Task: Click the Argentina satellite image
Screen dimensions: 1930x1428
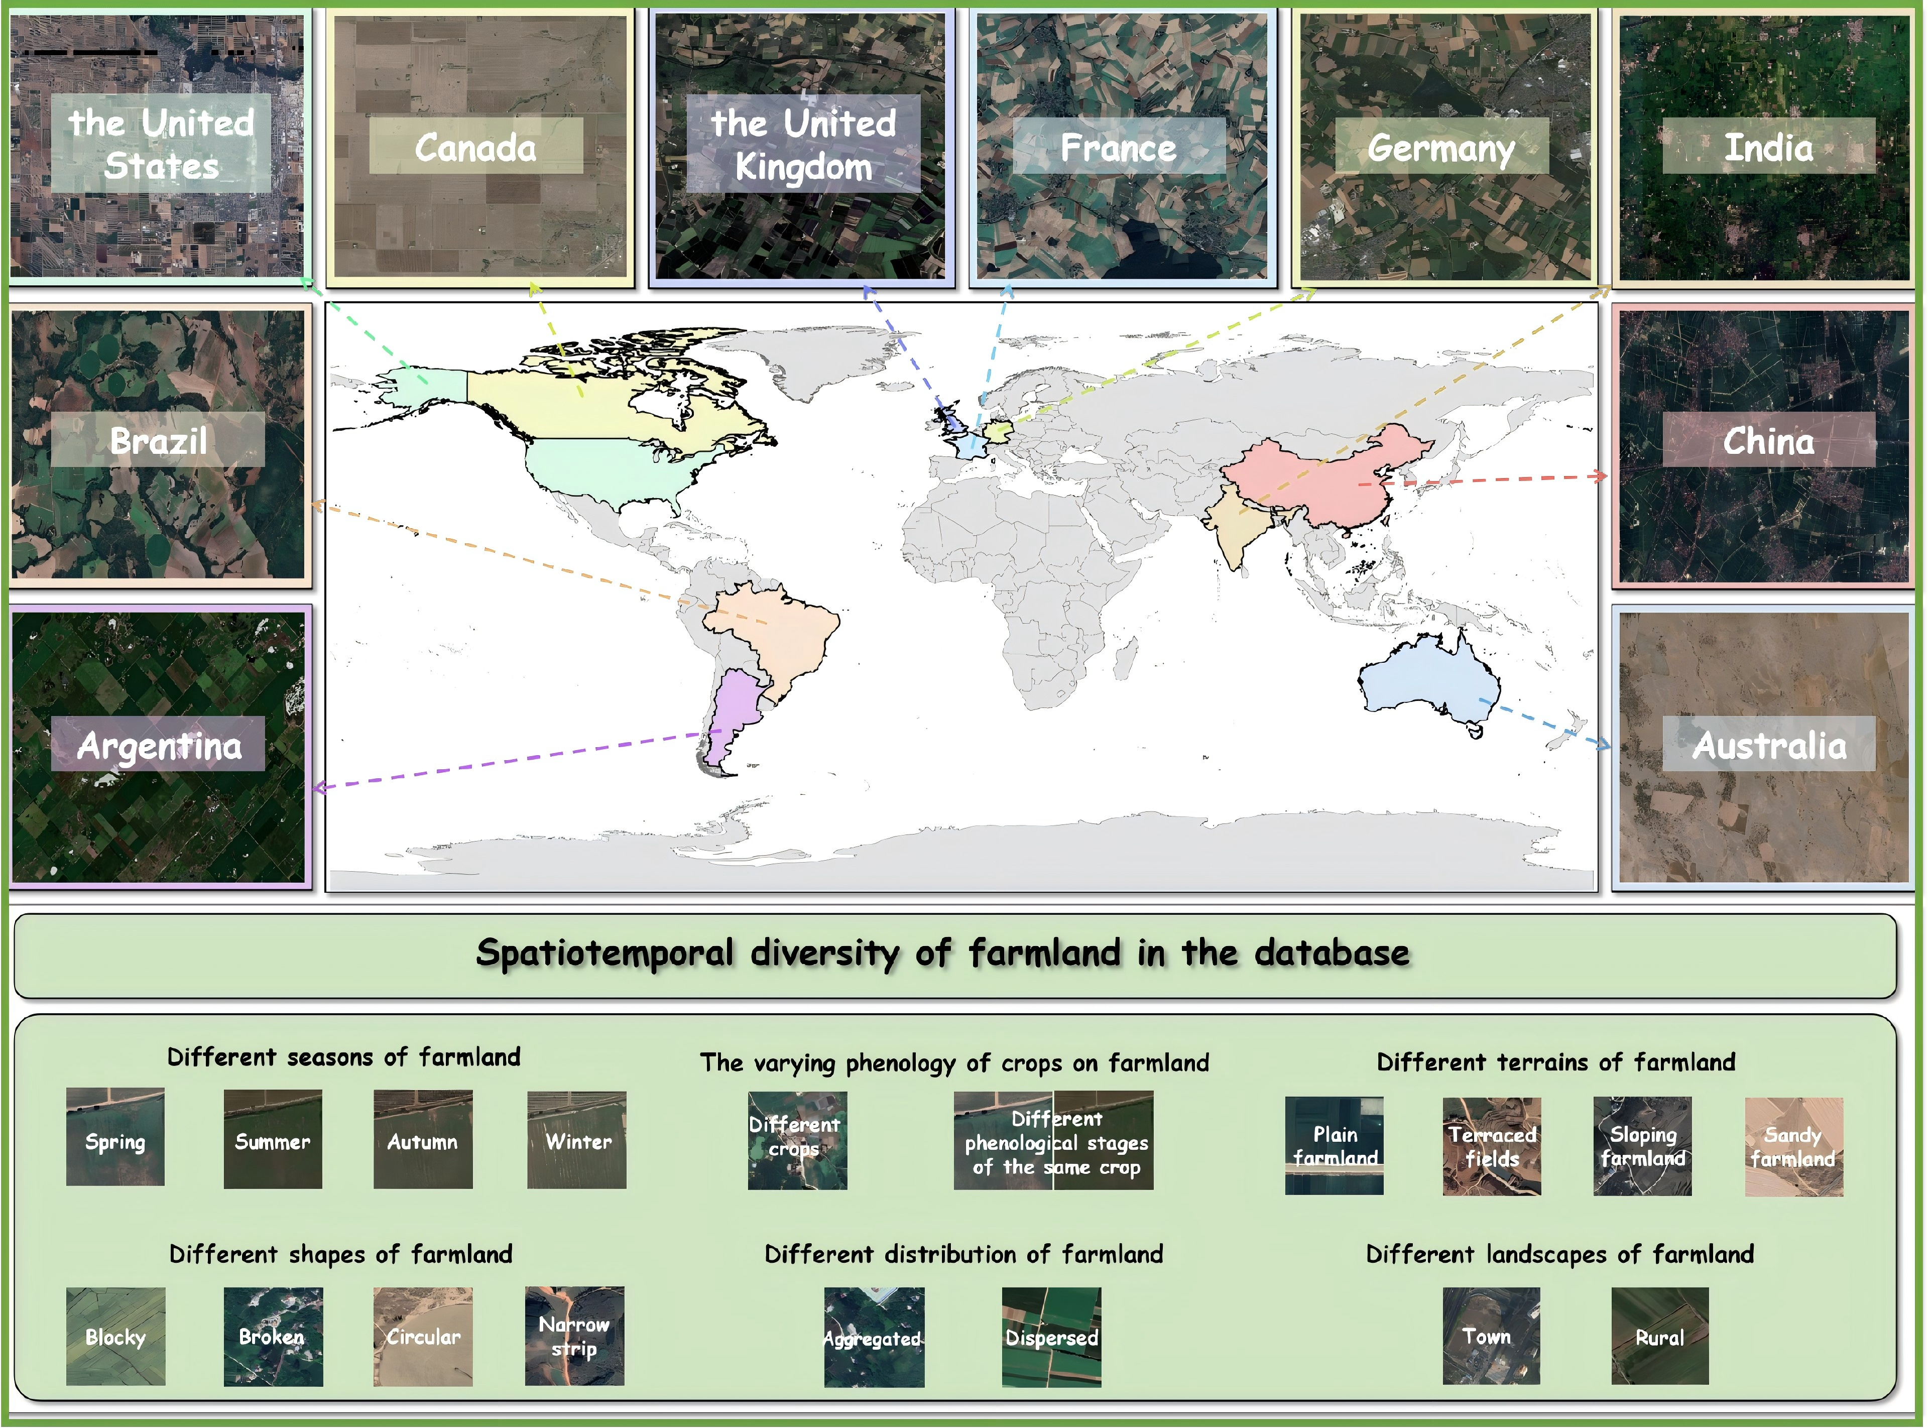Action: 159,747
